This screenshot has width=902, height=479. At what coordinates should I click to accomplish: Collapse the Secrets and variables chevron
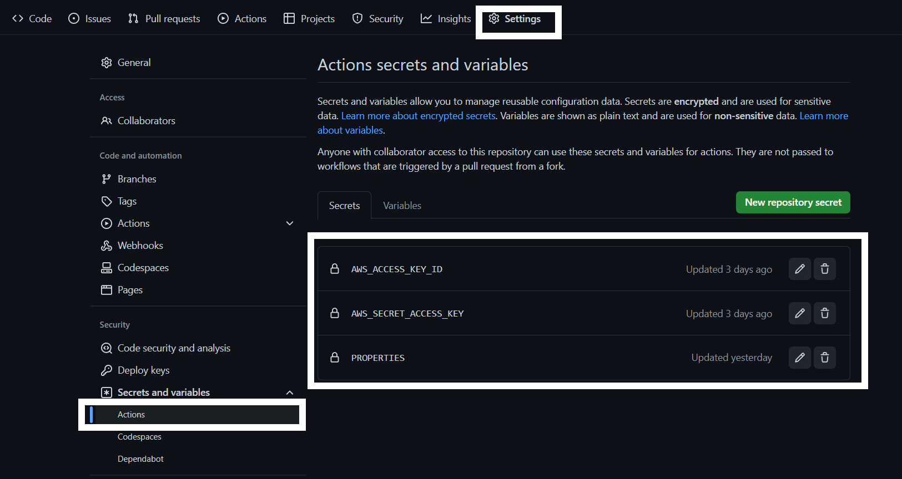290,393
